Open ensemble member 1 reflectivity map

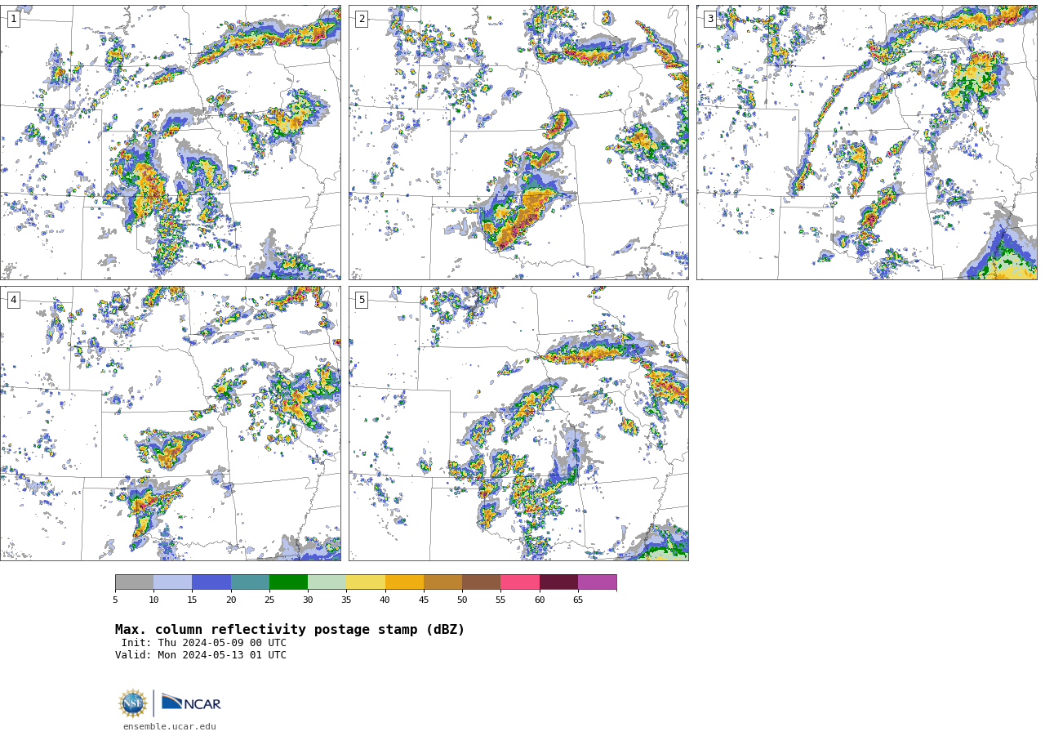point(171,143)
